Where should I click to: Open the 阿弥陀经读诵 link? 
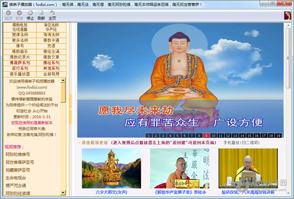pos(18,193)
